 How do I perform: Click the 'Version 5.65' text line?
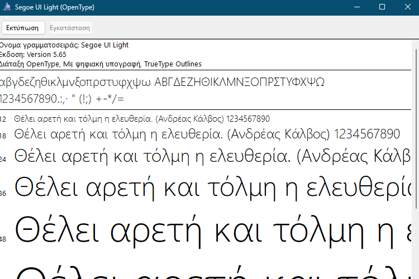pos(33,55)
